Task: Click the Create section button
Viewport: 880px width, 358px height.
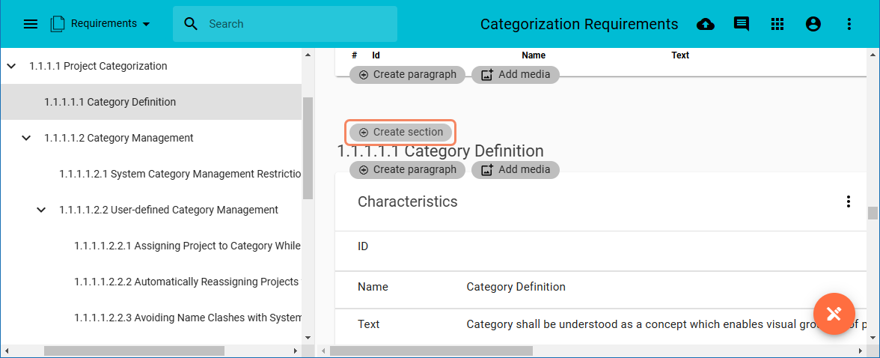Action: 400,132
